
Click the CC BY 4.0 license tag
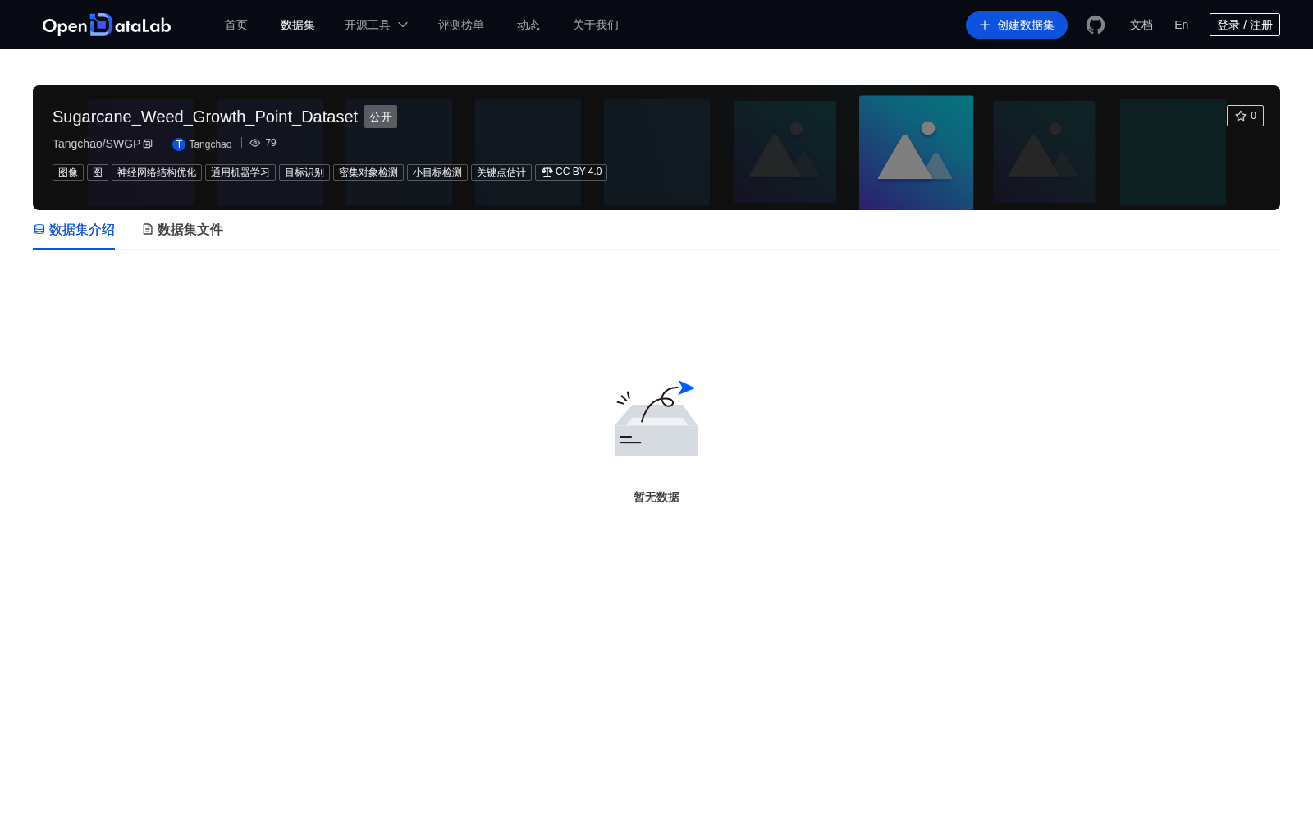point(571,172)
